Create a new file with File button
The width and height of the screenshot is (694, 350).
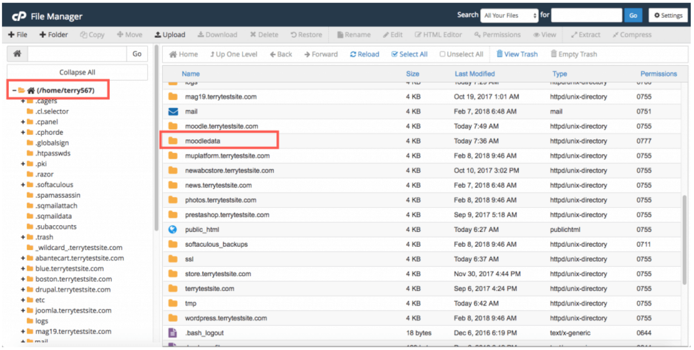(17, 34)
